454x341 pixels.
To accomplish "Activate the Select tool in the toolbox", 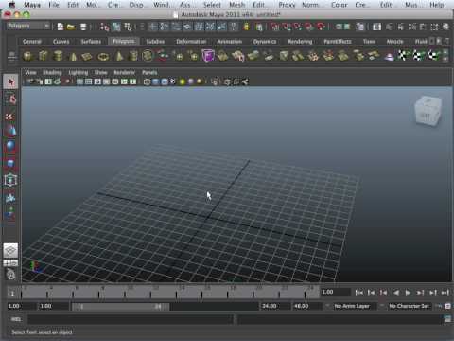I will [10, 81].
